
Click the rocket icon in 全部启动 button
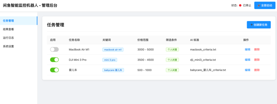click(259, 5)
